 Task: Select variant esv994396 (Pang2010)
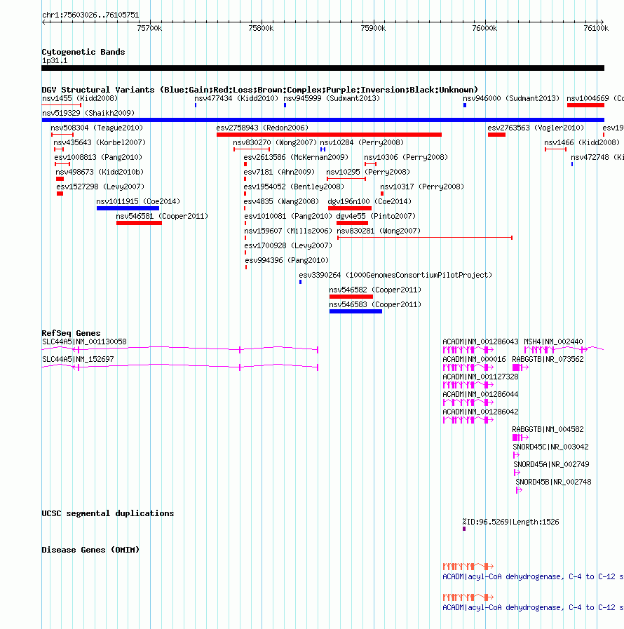click(287, 260)
